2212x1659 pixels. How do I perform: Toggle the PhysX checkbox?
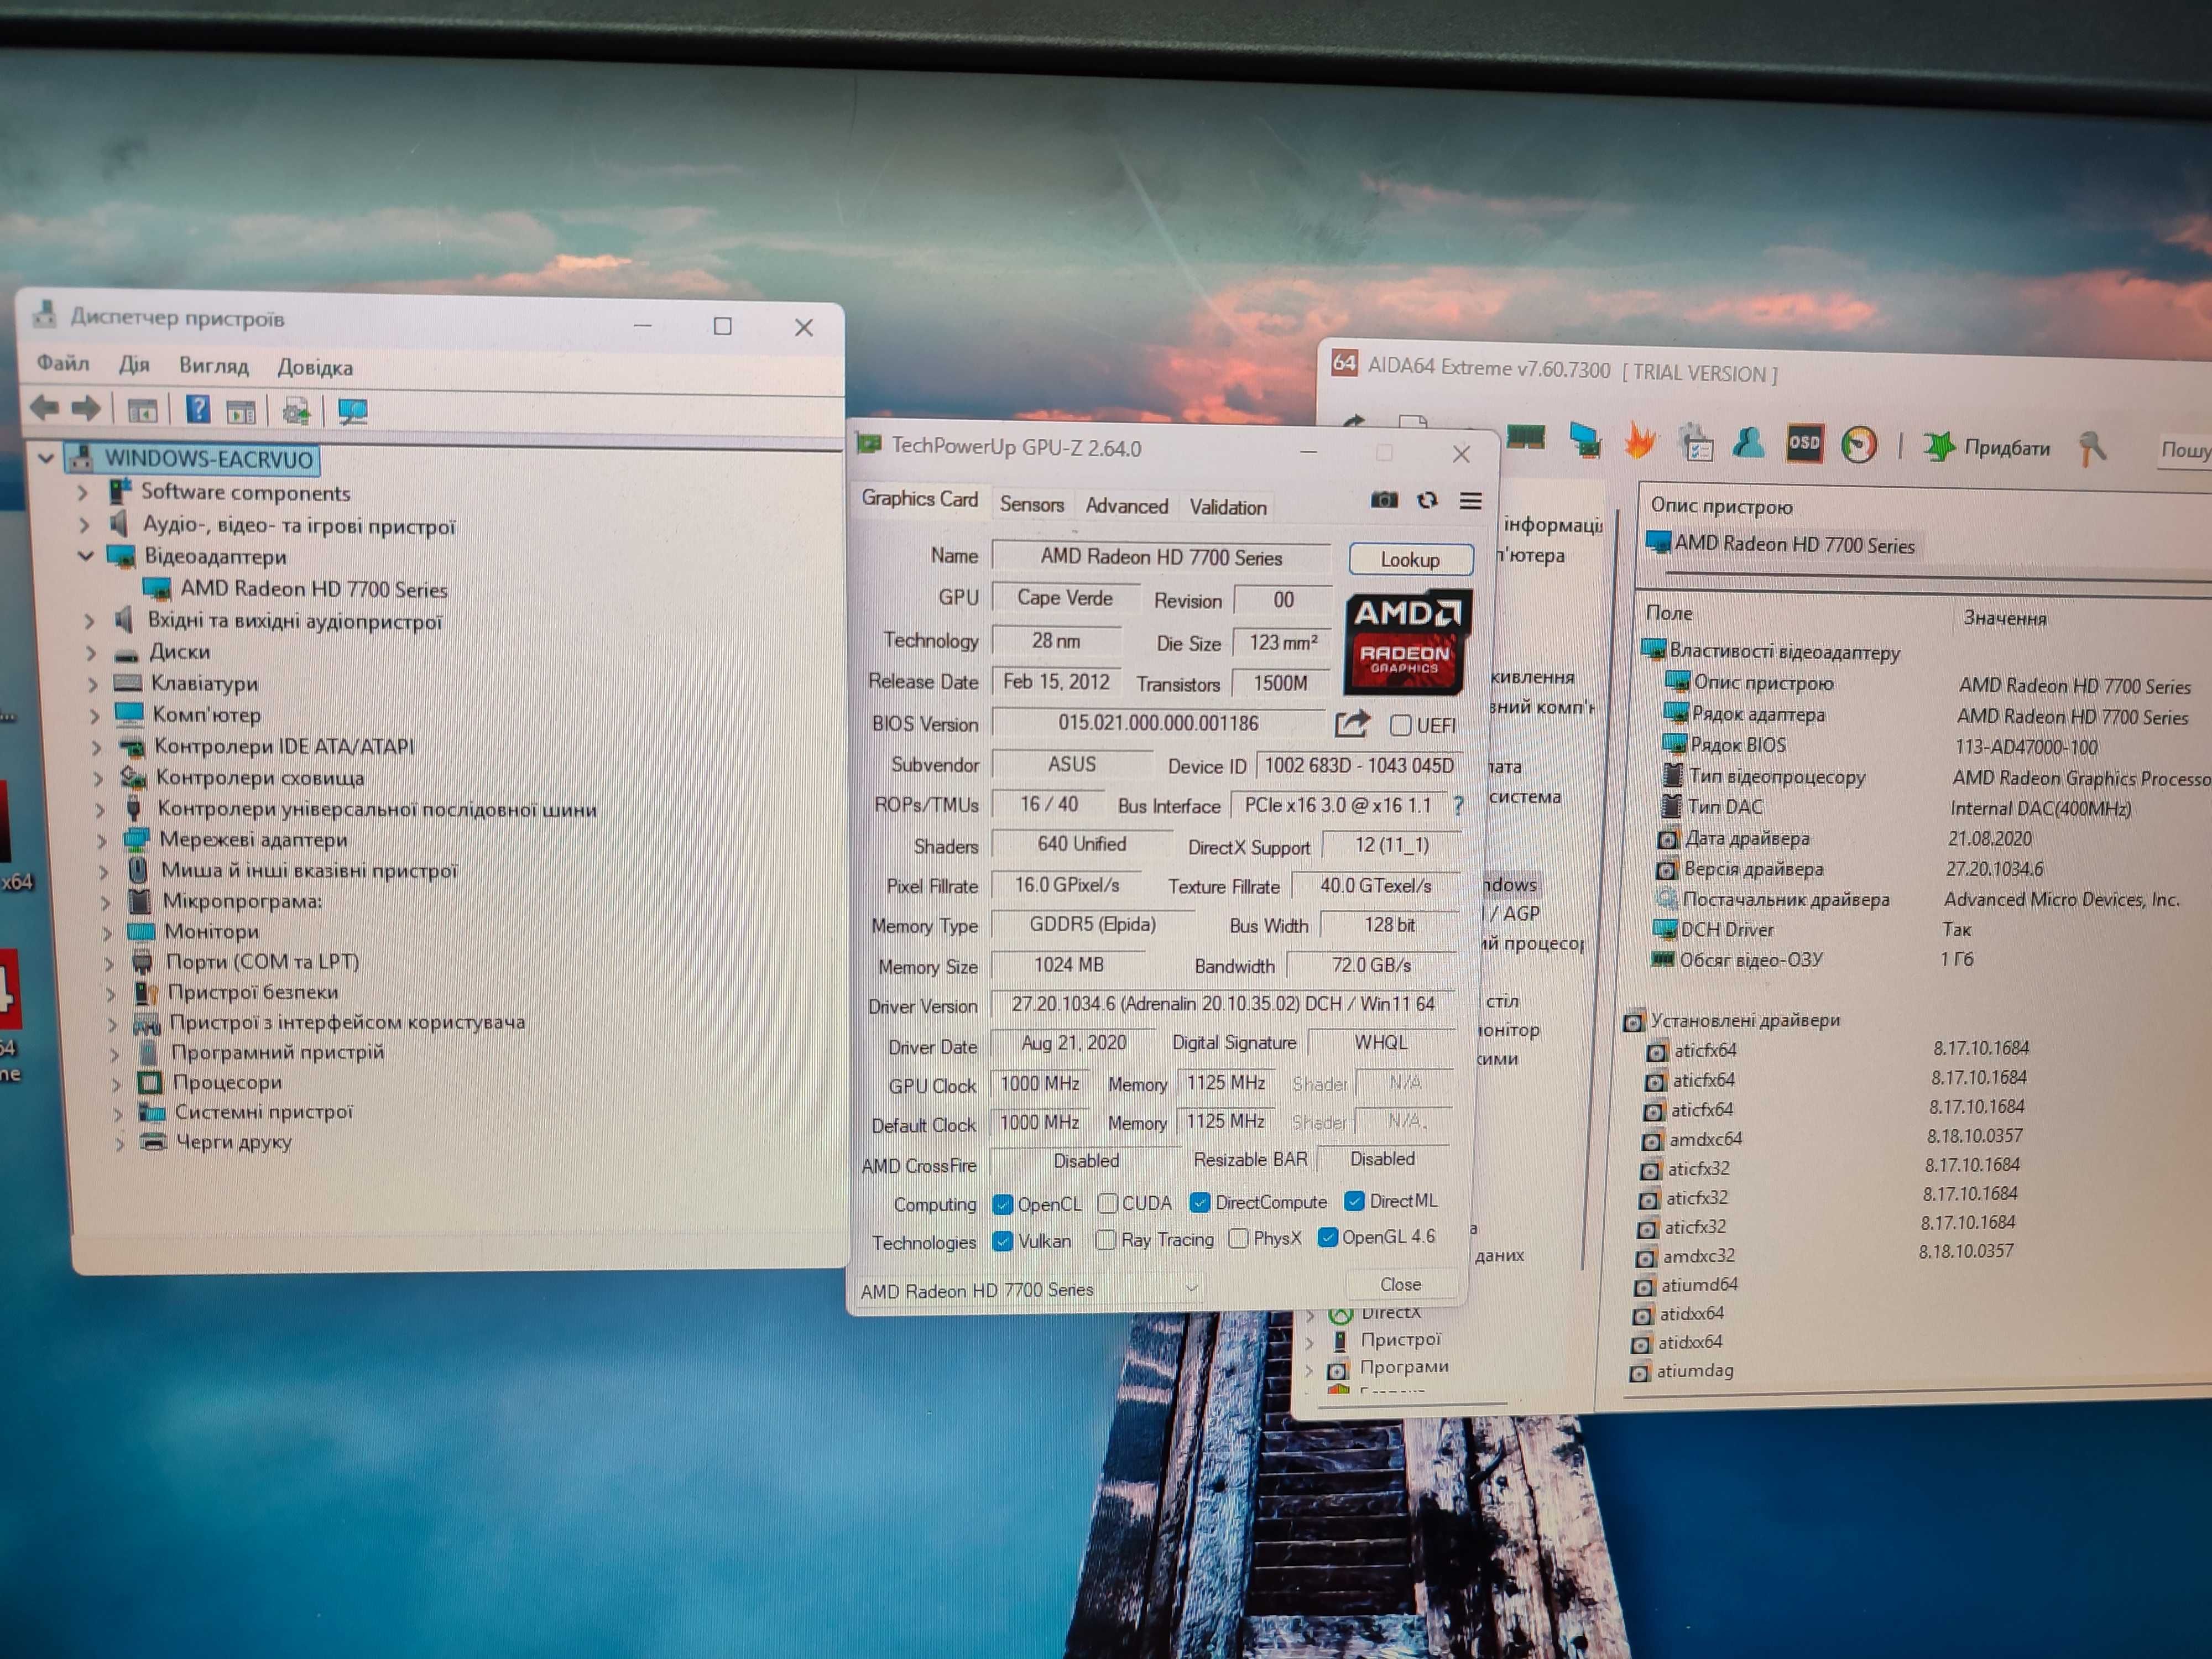tap(1238, 1238)
